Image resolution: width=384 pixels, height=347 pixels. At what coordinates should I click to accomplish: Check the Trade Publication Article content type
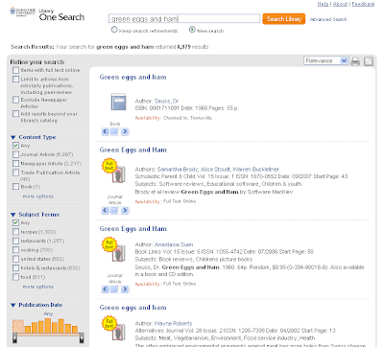click(15, 173)
